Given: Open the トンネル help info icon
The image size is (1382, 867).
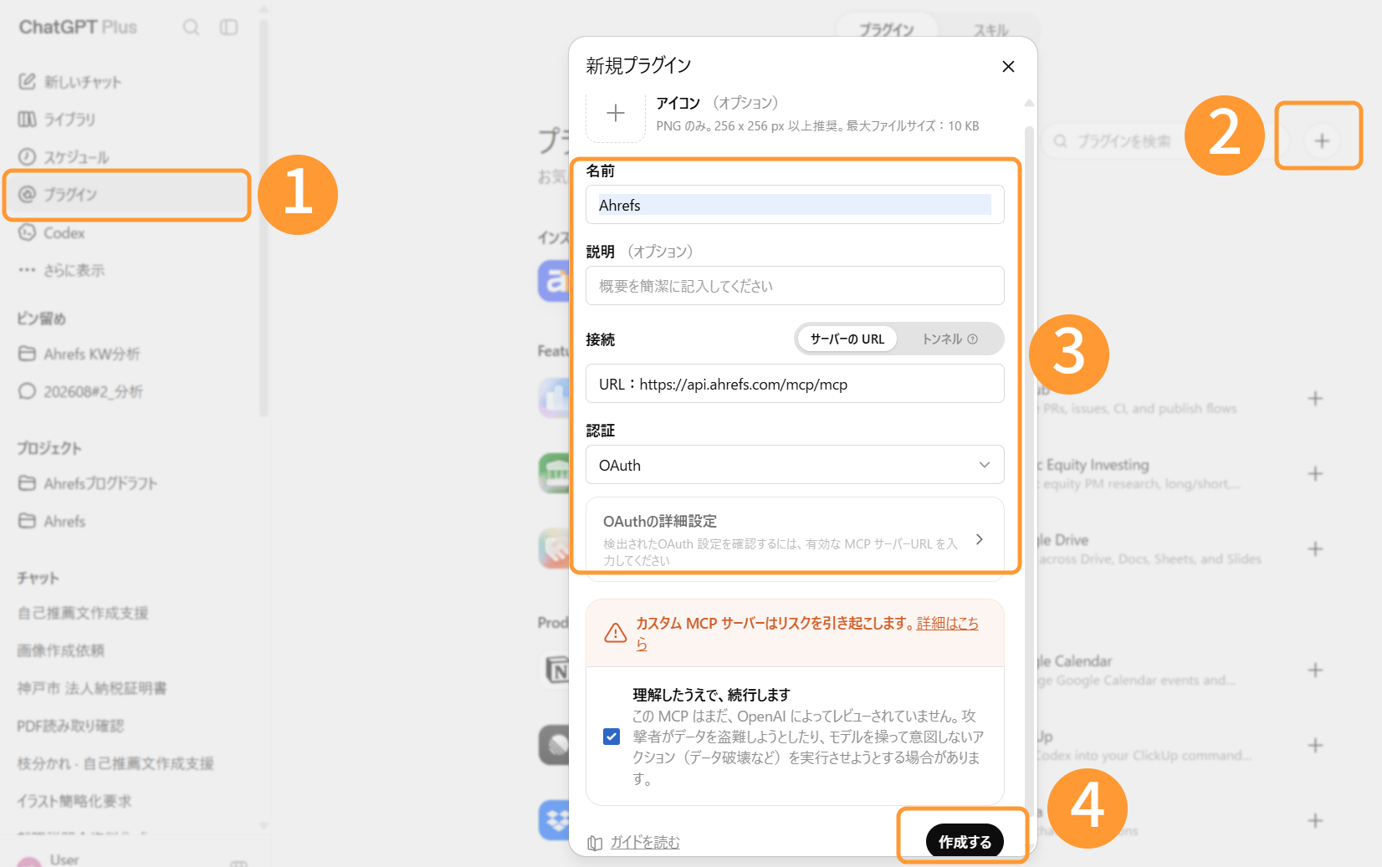Looking at the screenshot, I should tap(972, 339).
